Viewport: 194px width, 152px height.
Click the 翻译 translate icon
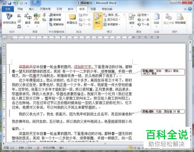[28, 17]
